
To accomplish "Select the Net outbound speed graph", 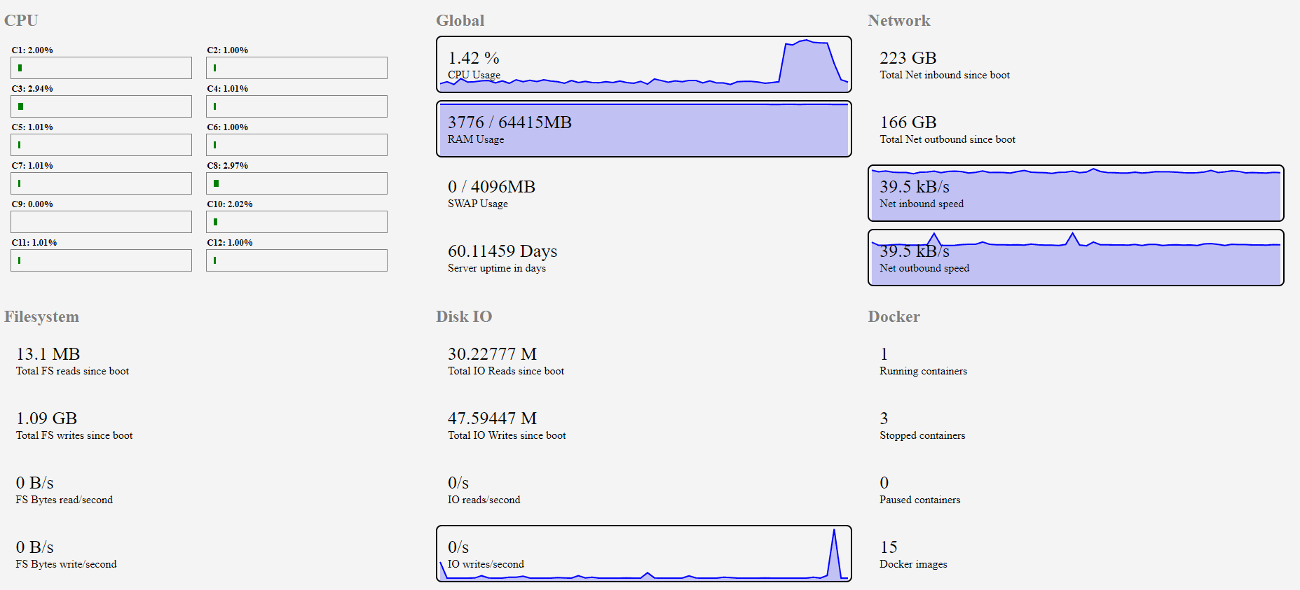I will coord(1075,258).
